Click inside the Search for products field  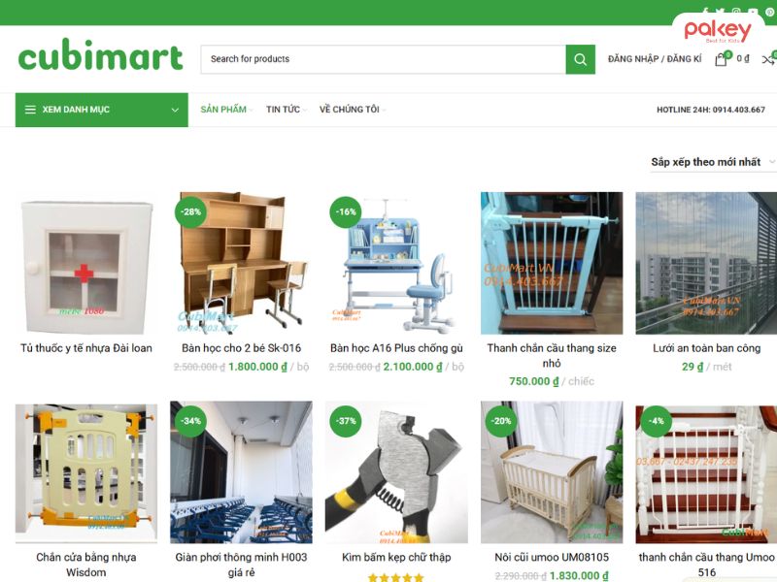383,59
